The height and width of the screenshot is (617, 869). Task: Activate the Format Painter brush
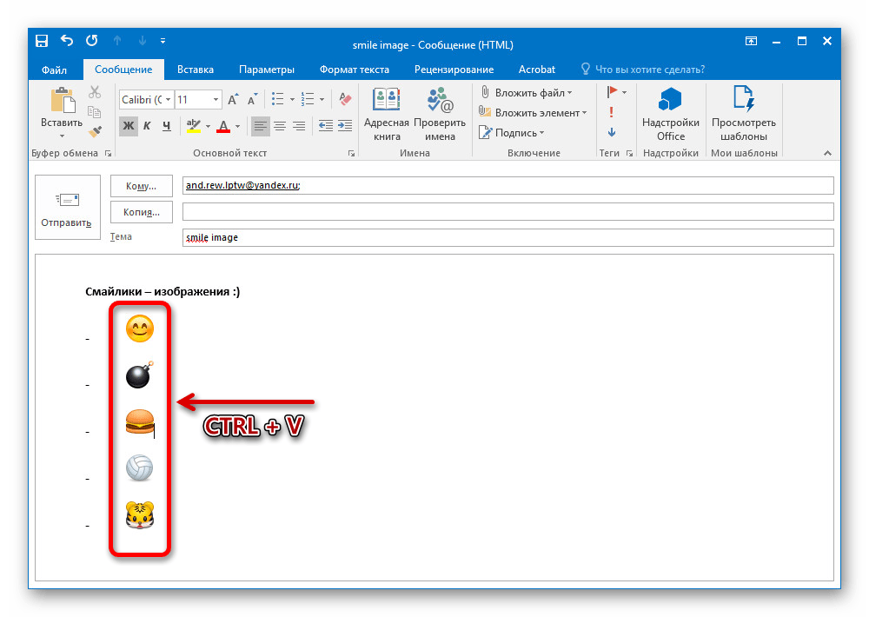click(x=95, y=132)
